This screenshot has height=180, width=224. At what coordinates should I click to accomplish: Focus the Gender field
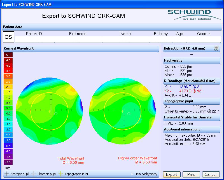pyautogui.click(x=204, y=39)
